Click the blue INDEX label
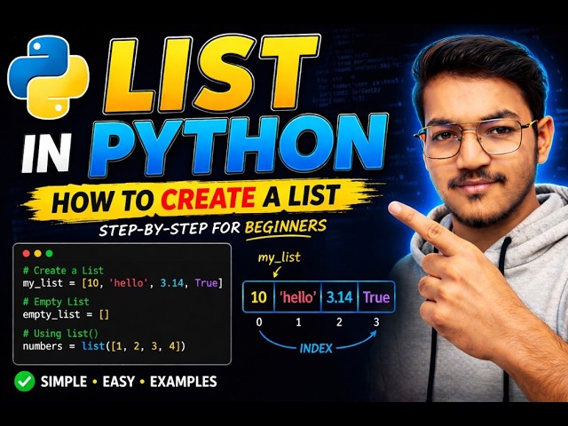 click(316, 349)
